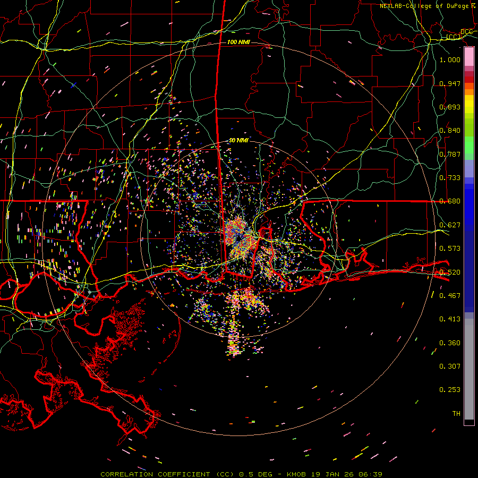Click the KMOB station identifier in the caption

pyautogui.click(x=296, y=474)
